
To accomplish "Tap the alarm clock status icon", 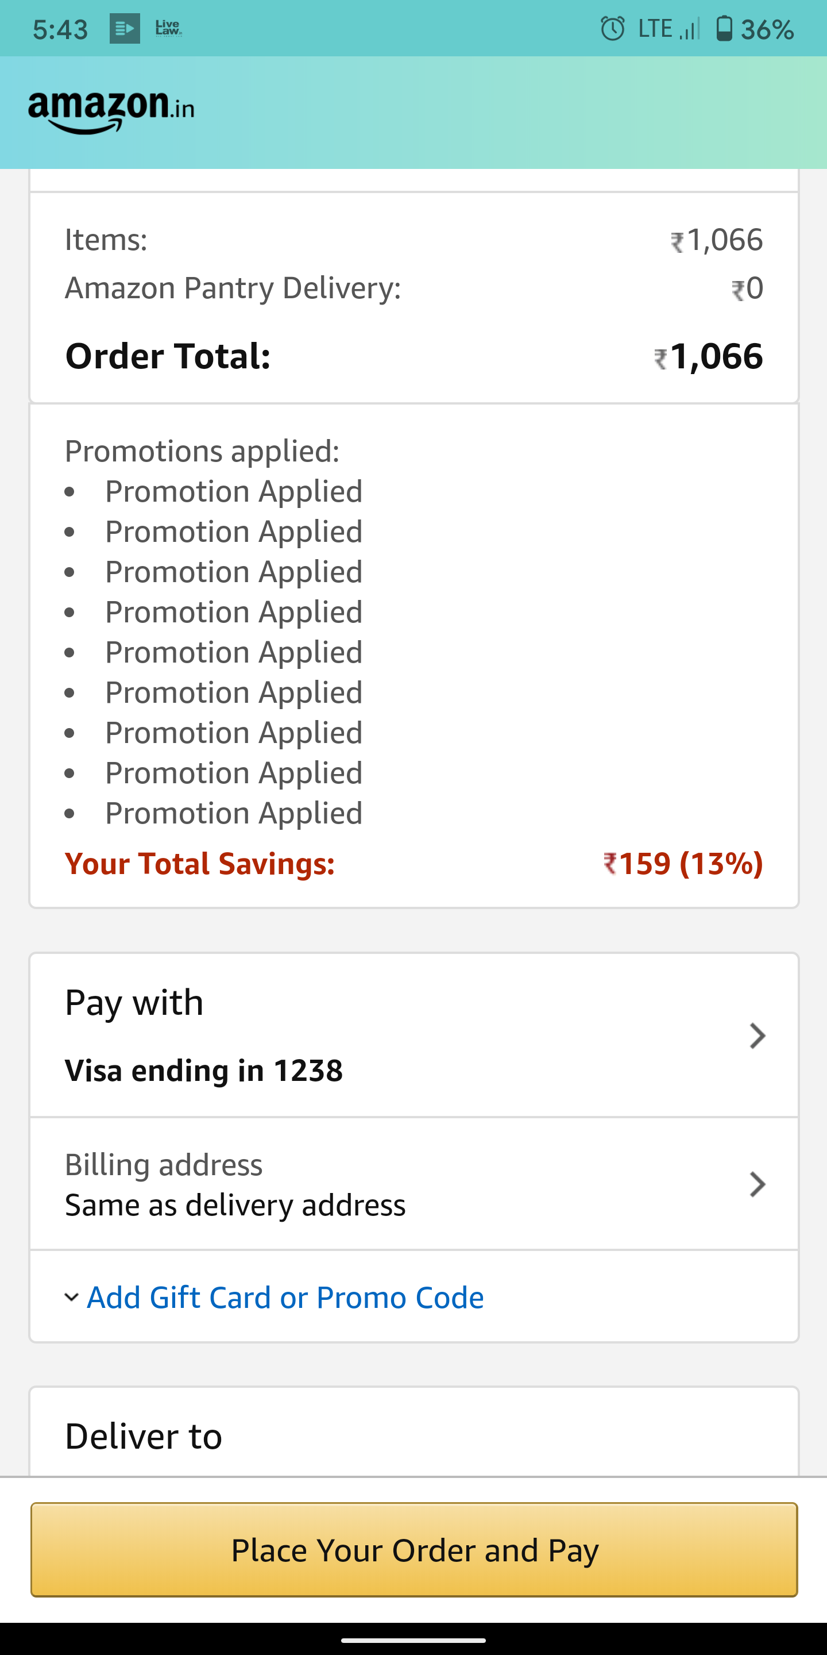I will coord(612,29).
